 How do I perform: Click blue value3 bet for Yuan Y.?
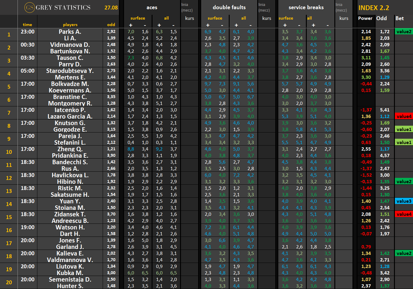point(404,201)
